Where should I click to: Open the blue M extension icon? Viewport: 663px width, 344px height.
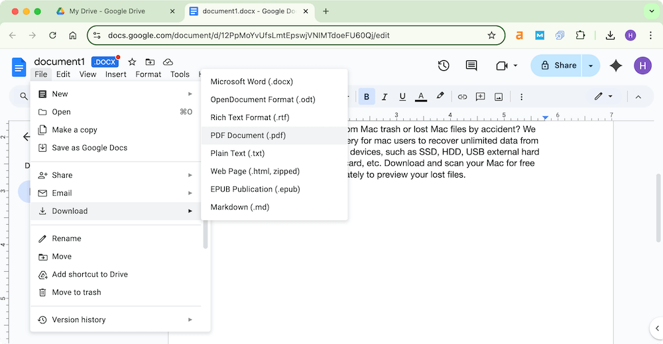point(540,36)
